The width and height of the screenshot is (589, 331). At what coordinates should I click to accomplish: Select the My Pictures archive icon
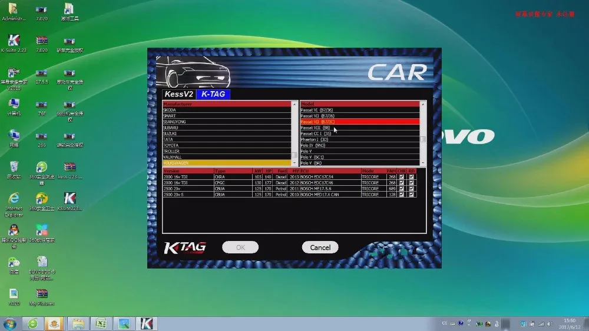[x=42, y=296]
